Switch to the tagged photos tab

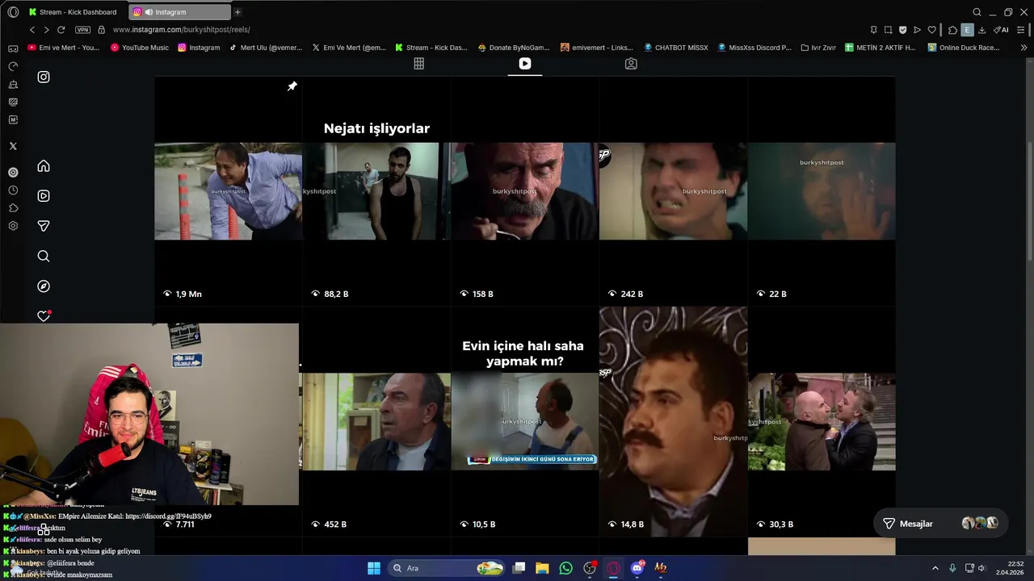tap(631, 64)
